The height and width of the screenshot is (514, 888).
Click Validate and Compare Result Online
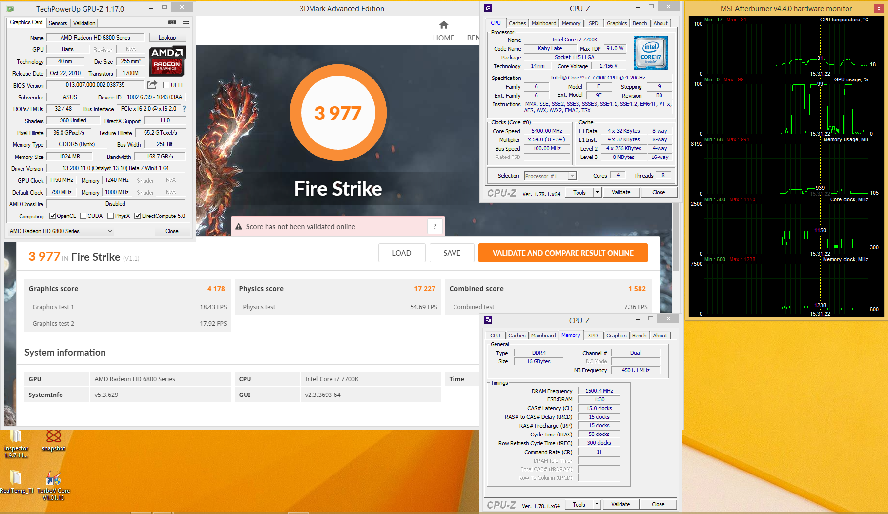(563, 253)
